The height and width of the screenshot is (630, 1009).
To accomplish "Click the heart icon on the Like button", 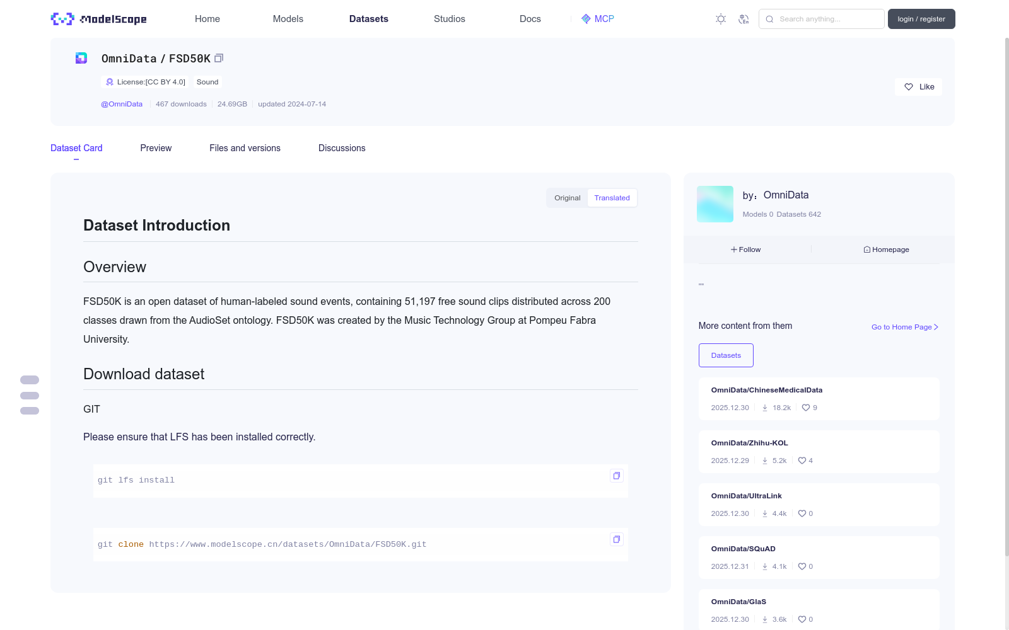I will [x=909, y=87].
